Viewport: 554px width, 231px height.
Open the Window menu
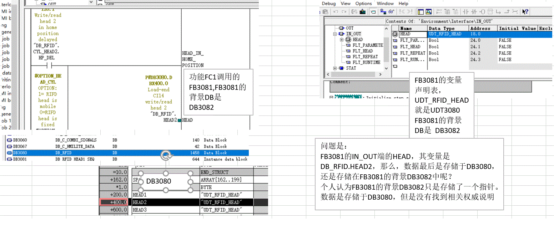[x=385, y=3]
